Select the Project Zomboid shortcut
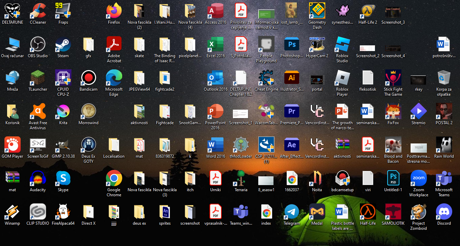The width and height of the screenshot is (460, 246). (x=418, y=212)
